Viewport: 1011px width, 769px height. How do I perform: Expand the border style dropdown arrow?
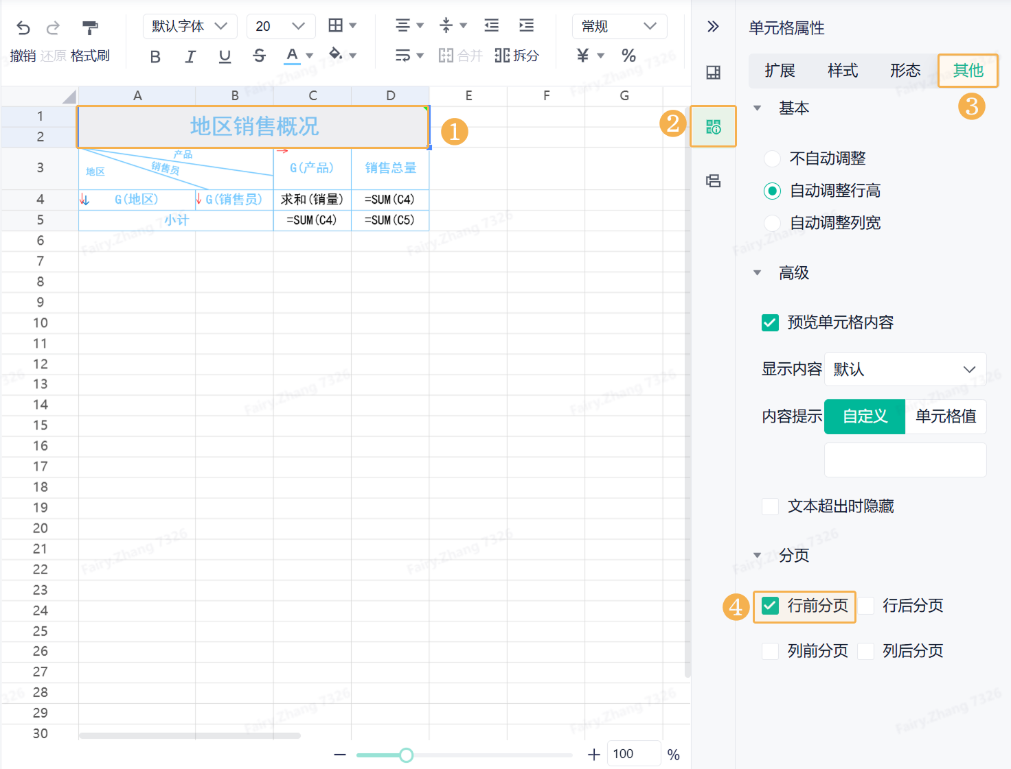(353, 26)
